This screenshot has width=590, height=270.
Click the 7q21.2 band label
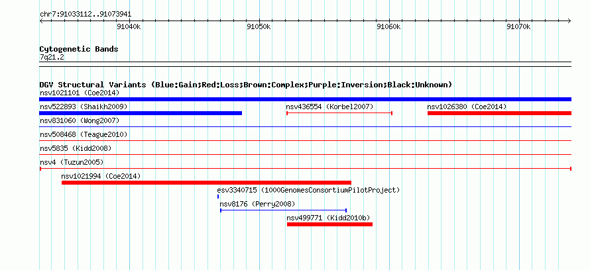tap(52, 58)
